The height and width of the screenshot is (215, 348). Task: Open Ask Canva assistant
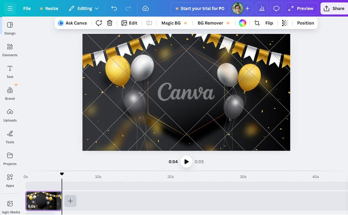[72, 23]
